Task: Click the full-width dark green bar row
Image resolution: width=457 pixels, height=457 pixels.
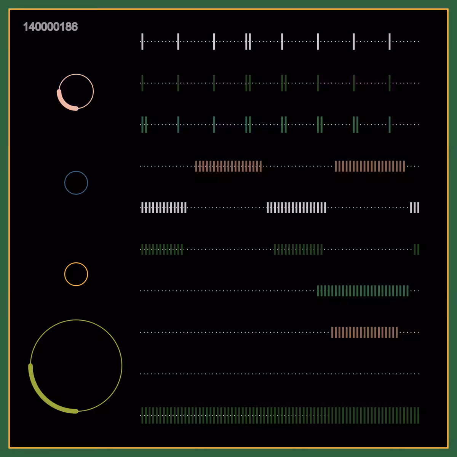Action: click(280, 415)
